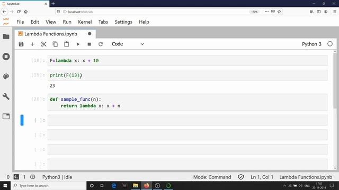
Task: Open the Kernel menu
Action: [85, 22]
